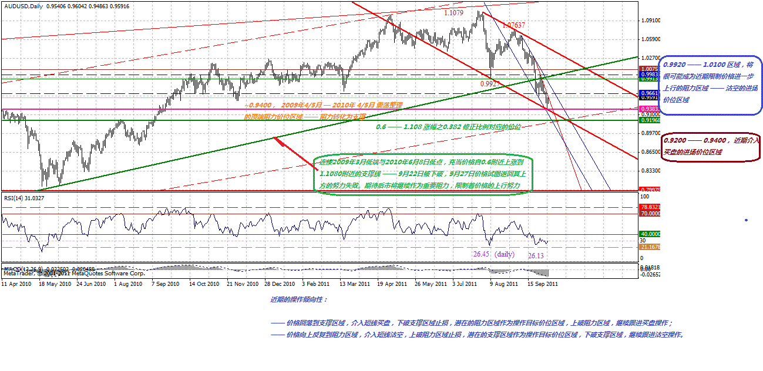This screenshot has height=371, width=763.
Task: Click the 13 Mar 2011 date label
Action: point(354,284)
